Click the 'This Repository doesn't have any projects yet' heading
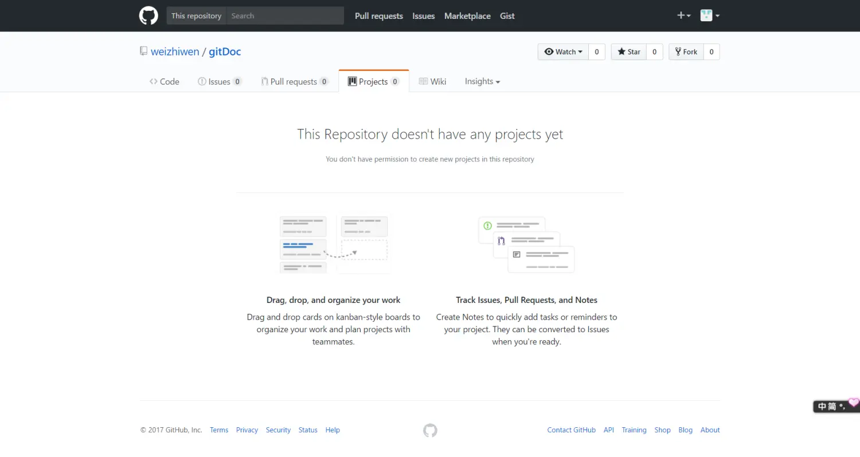 pyautogui.click(x=430, y=135)
